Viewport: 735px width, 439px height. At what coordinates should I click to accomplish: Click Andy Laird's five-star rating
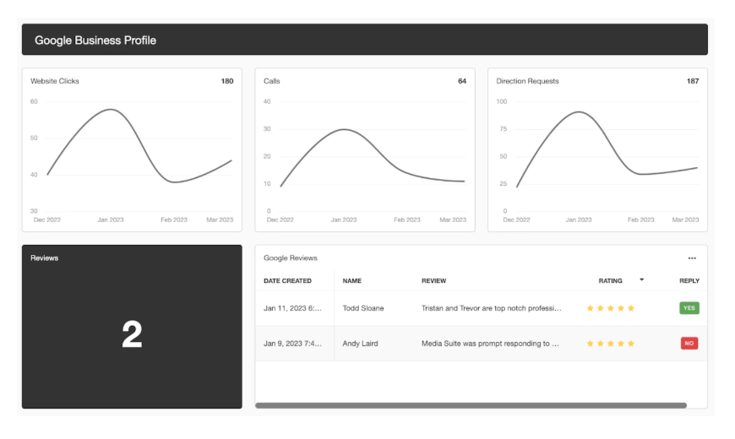tap(610, 344)
